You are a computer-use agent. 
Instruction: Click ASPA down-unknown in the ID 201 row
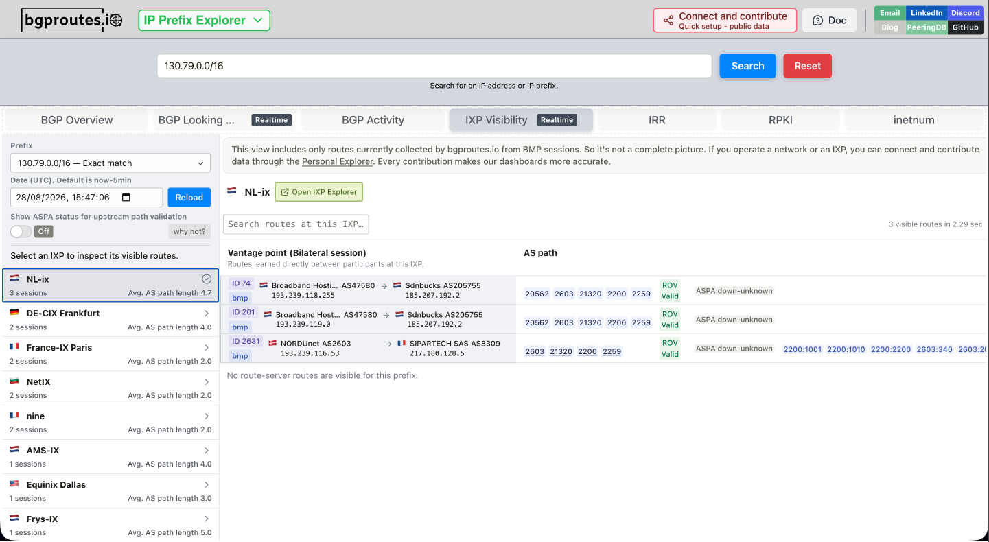[734, 320]
